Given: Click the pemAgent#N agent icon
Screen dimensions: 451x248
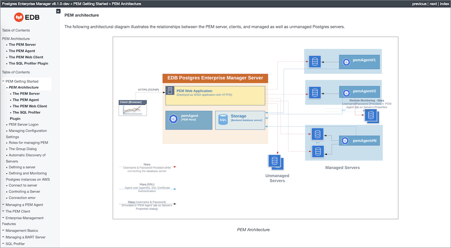Looking at the screenshot, I should 345,141.
